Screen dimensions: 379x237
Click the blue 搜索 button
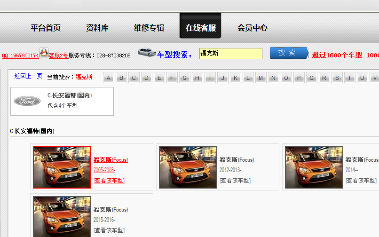pos(289,53)
